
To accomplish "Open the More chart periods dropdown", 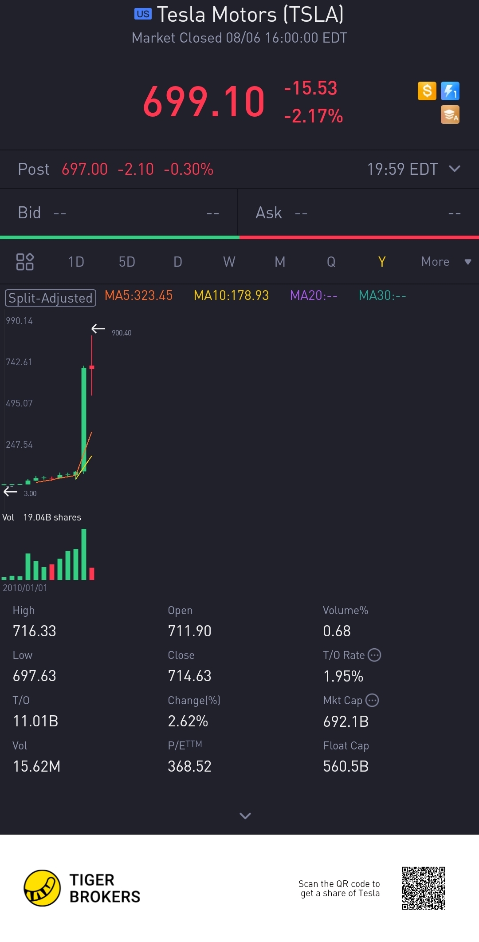I will (x=446, y=262).
